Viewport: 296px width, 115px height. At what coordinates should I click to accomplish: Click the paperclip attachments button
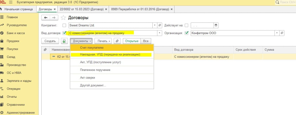pos(117,41)
